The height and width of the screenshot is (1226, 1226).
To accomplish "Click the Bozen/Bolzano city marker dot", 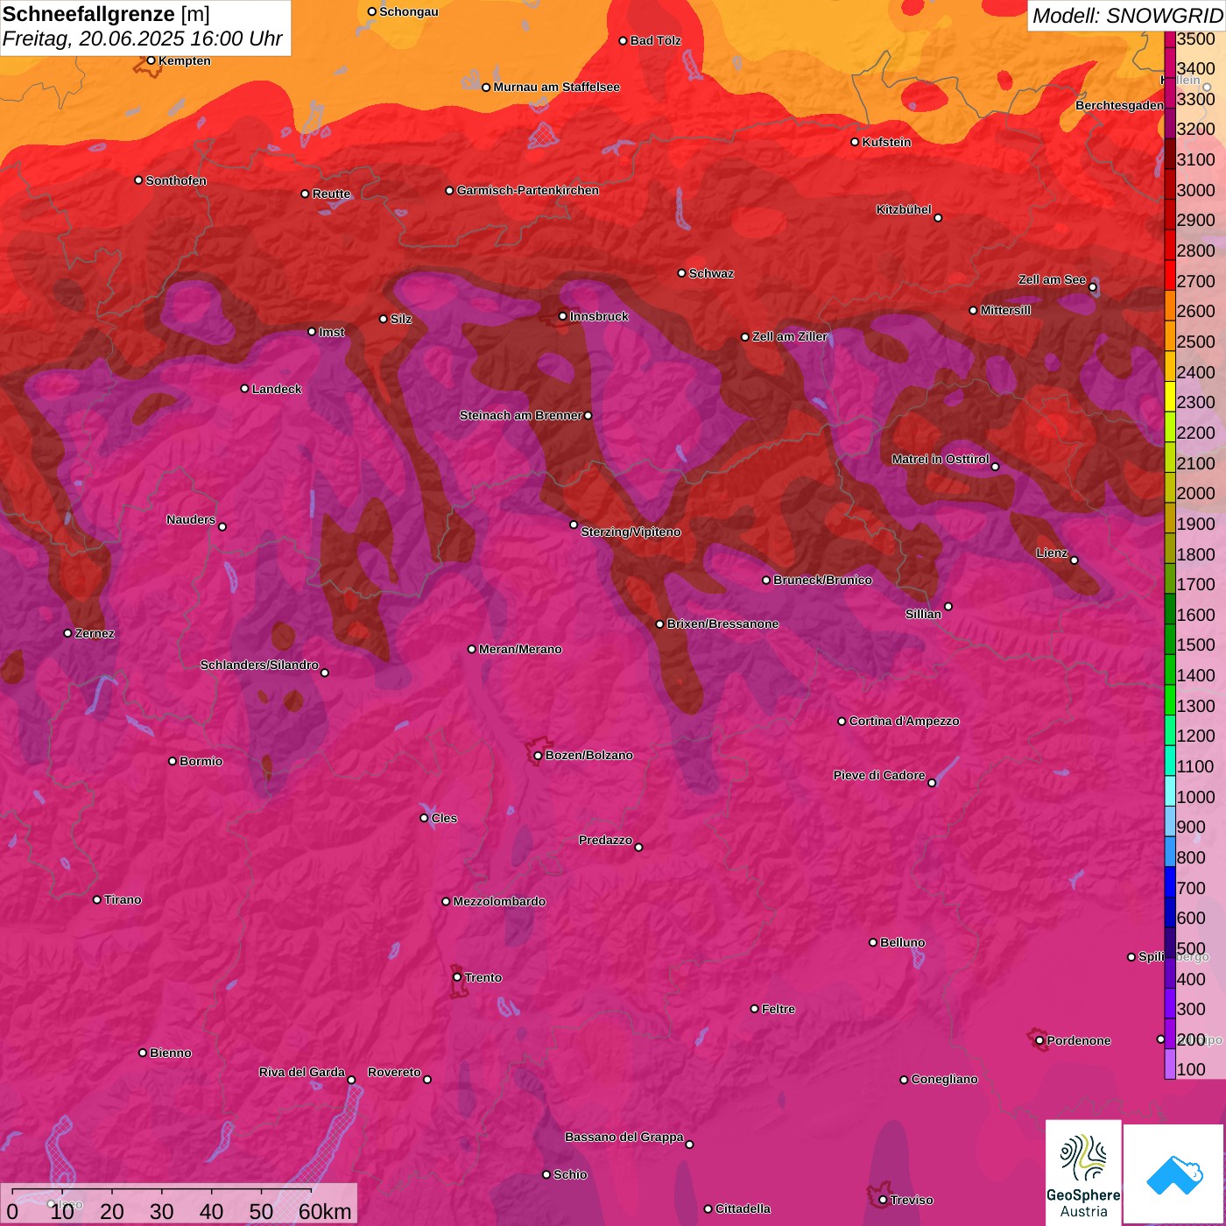I will tap(538, 756).
